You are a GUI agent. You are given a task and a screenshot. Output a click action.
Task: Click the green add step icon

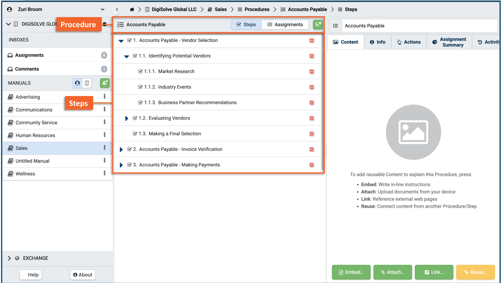(x=318, y=24)
